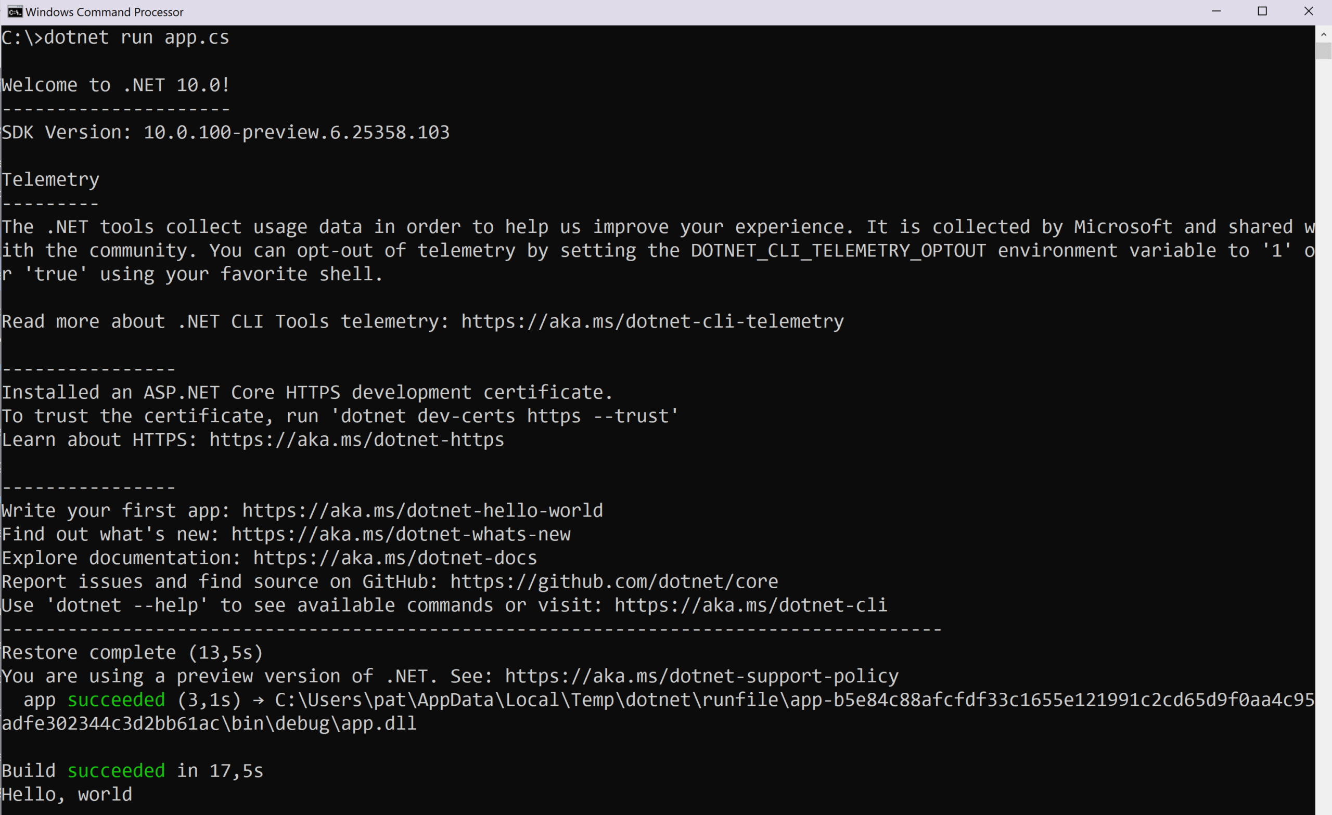Click the Command Processor icon in title bar
Screen dimensions: 1332x815
[15, 11]
